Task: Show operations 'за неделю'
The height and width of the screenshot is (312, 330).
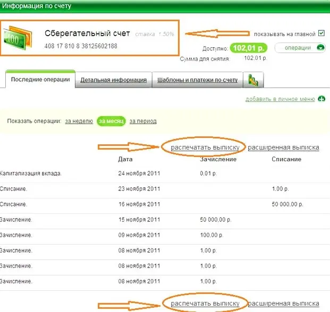Action: point(79,121)
